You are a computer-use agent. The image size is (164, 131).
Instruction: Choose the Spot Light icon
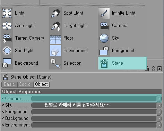[x=55, y=13]
